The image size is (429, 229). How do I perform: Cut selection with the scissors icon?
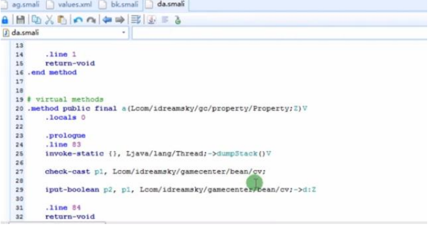coord(49,20)
